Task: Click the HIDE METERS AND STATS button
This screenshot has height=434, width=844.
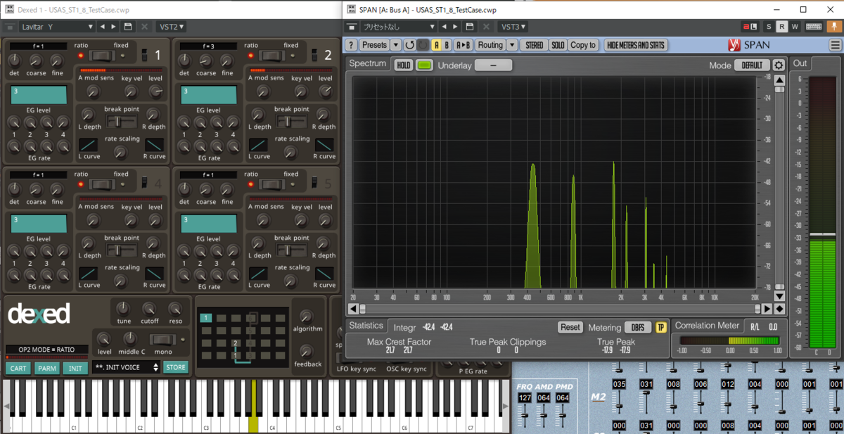Action: click(635, 45)
